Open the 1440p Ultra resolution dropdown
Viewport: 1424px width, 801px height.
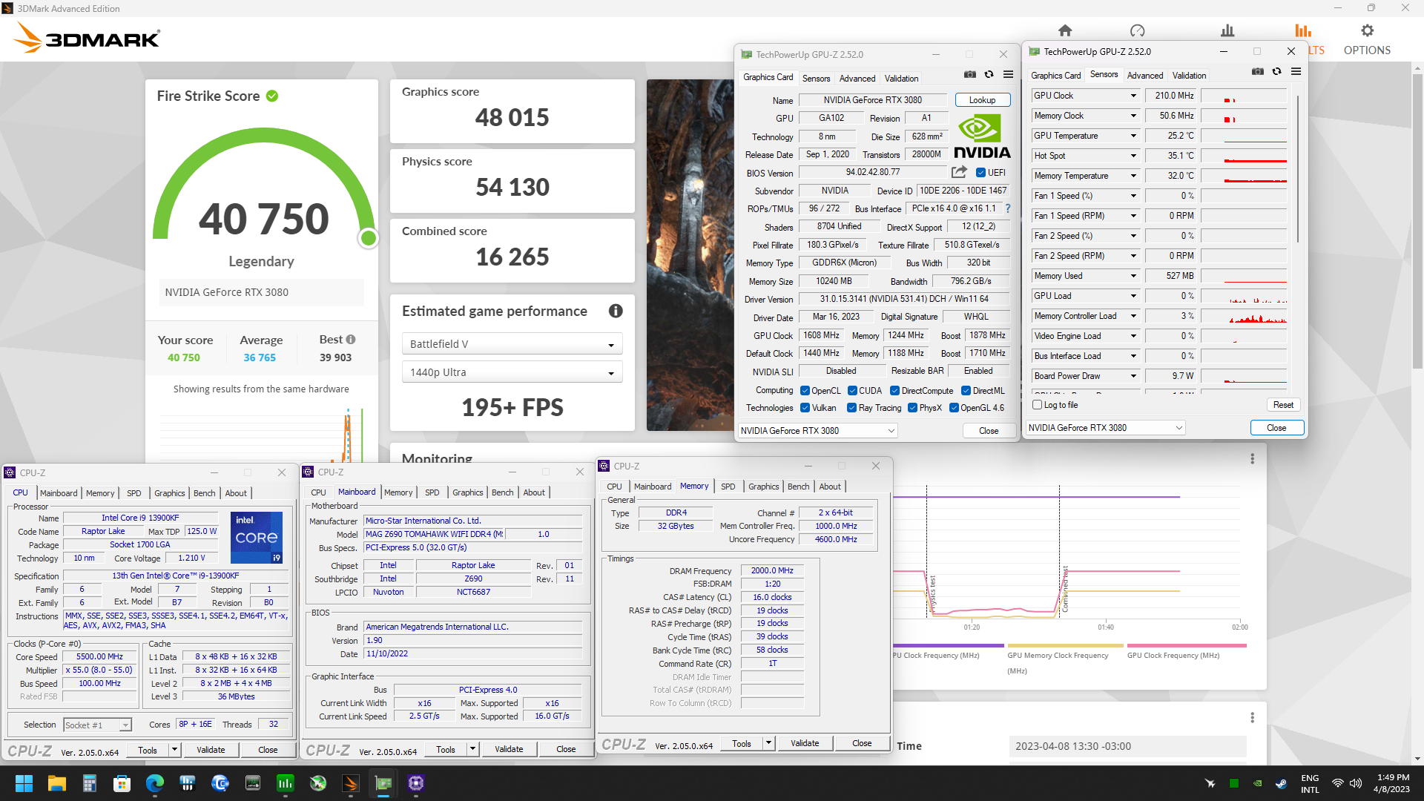512,372
